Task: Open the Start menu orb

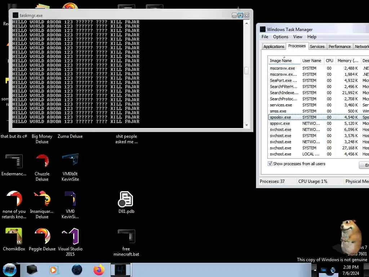Action: pyautogui.click(x=10, y=270)
